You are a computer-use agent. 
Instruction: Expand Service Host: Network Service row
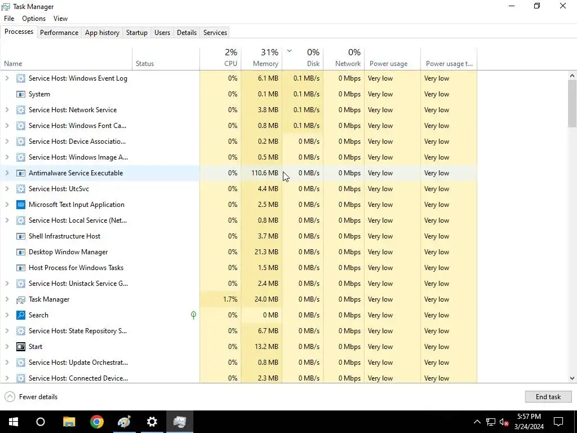[7, 110]
